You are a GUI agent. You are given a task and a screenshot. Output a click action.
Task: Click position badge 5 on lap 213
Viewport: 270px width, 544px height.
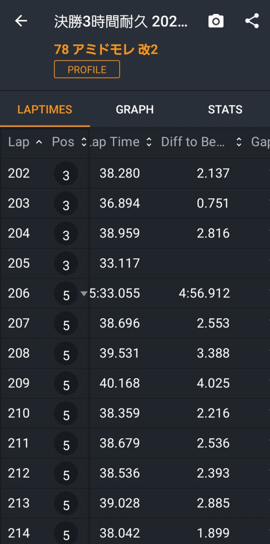(x=66, y=504)
